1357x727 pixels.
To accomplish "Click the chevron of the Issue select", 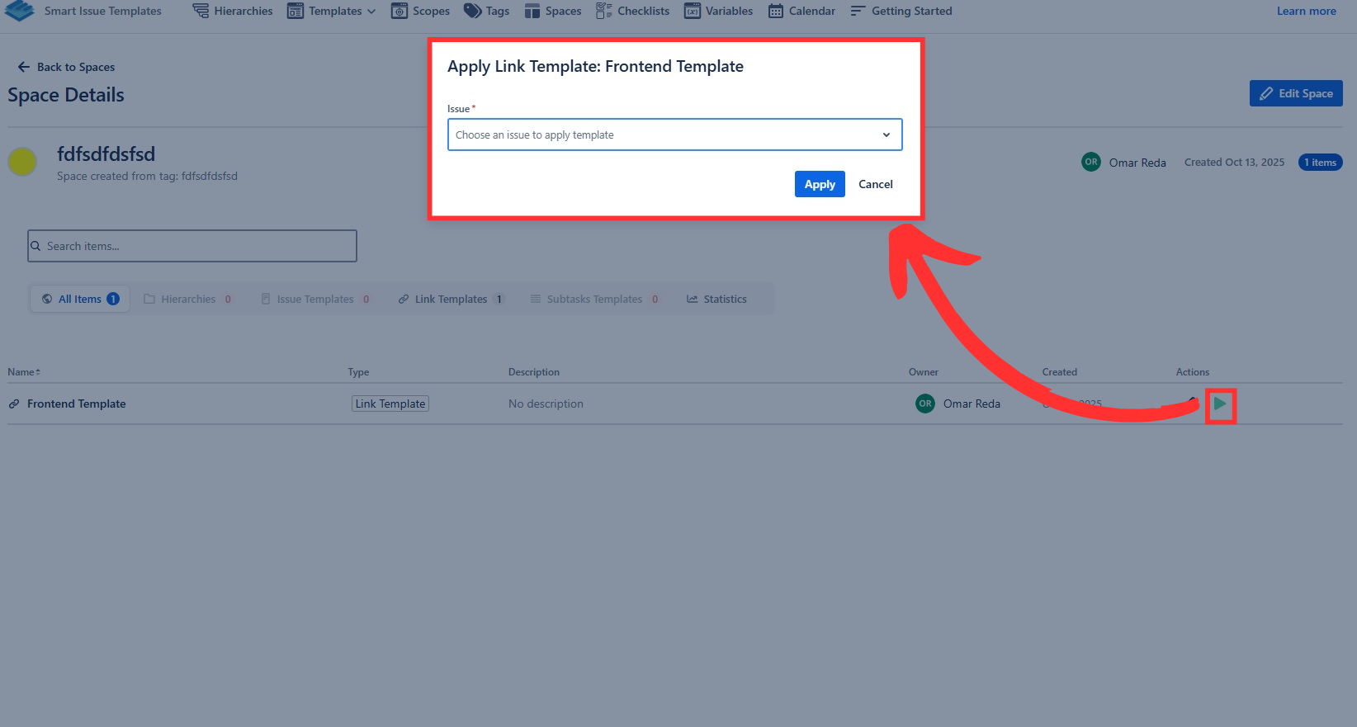I will coord(887,135).
